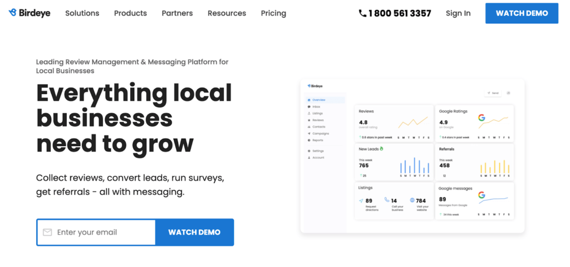570x267 pixels.
Task: Click the 4.8 overall rating value
Action: pos(363,123)
